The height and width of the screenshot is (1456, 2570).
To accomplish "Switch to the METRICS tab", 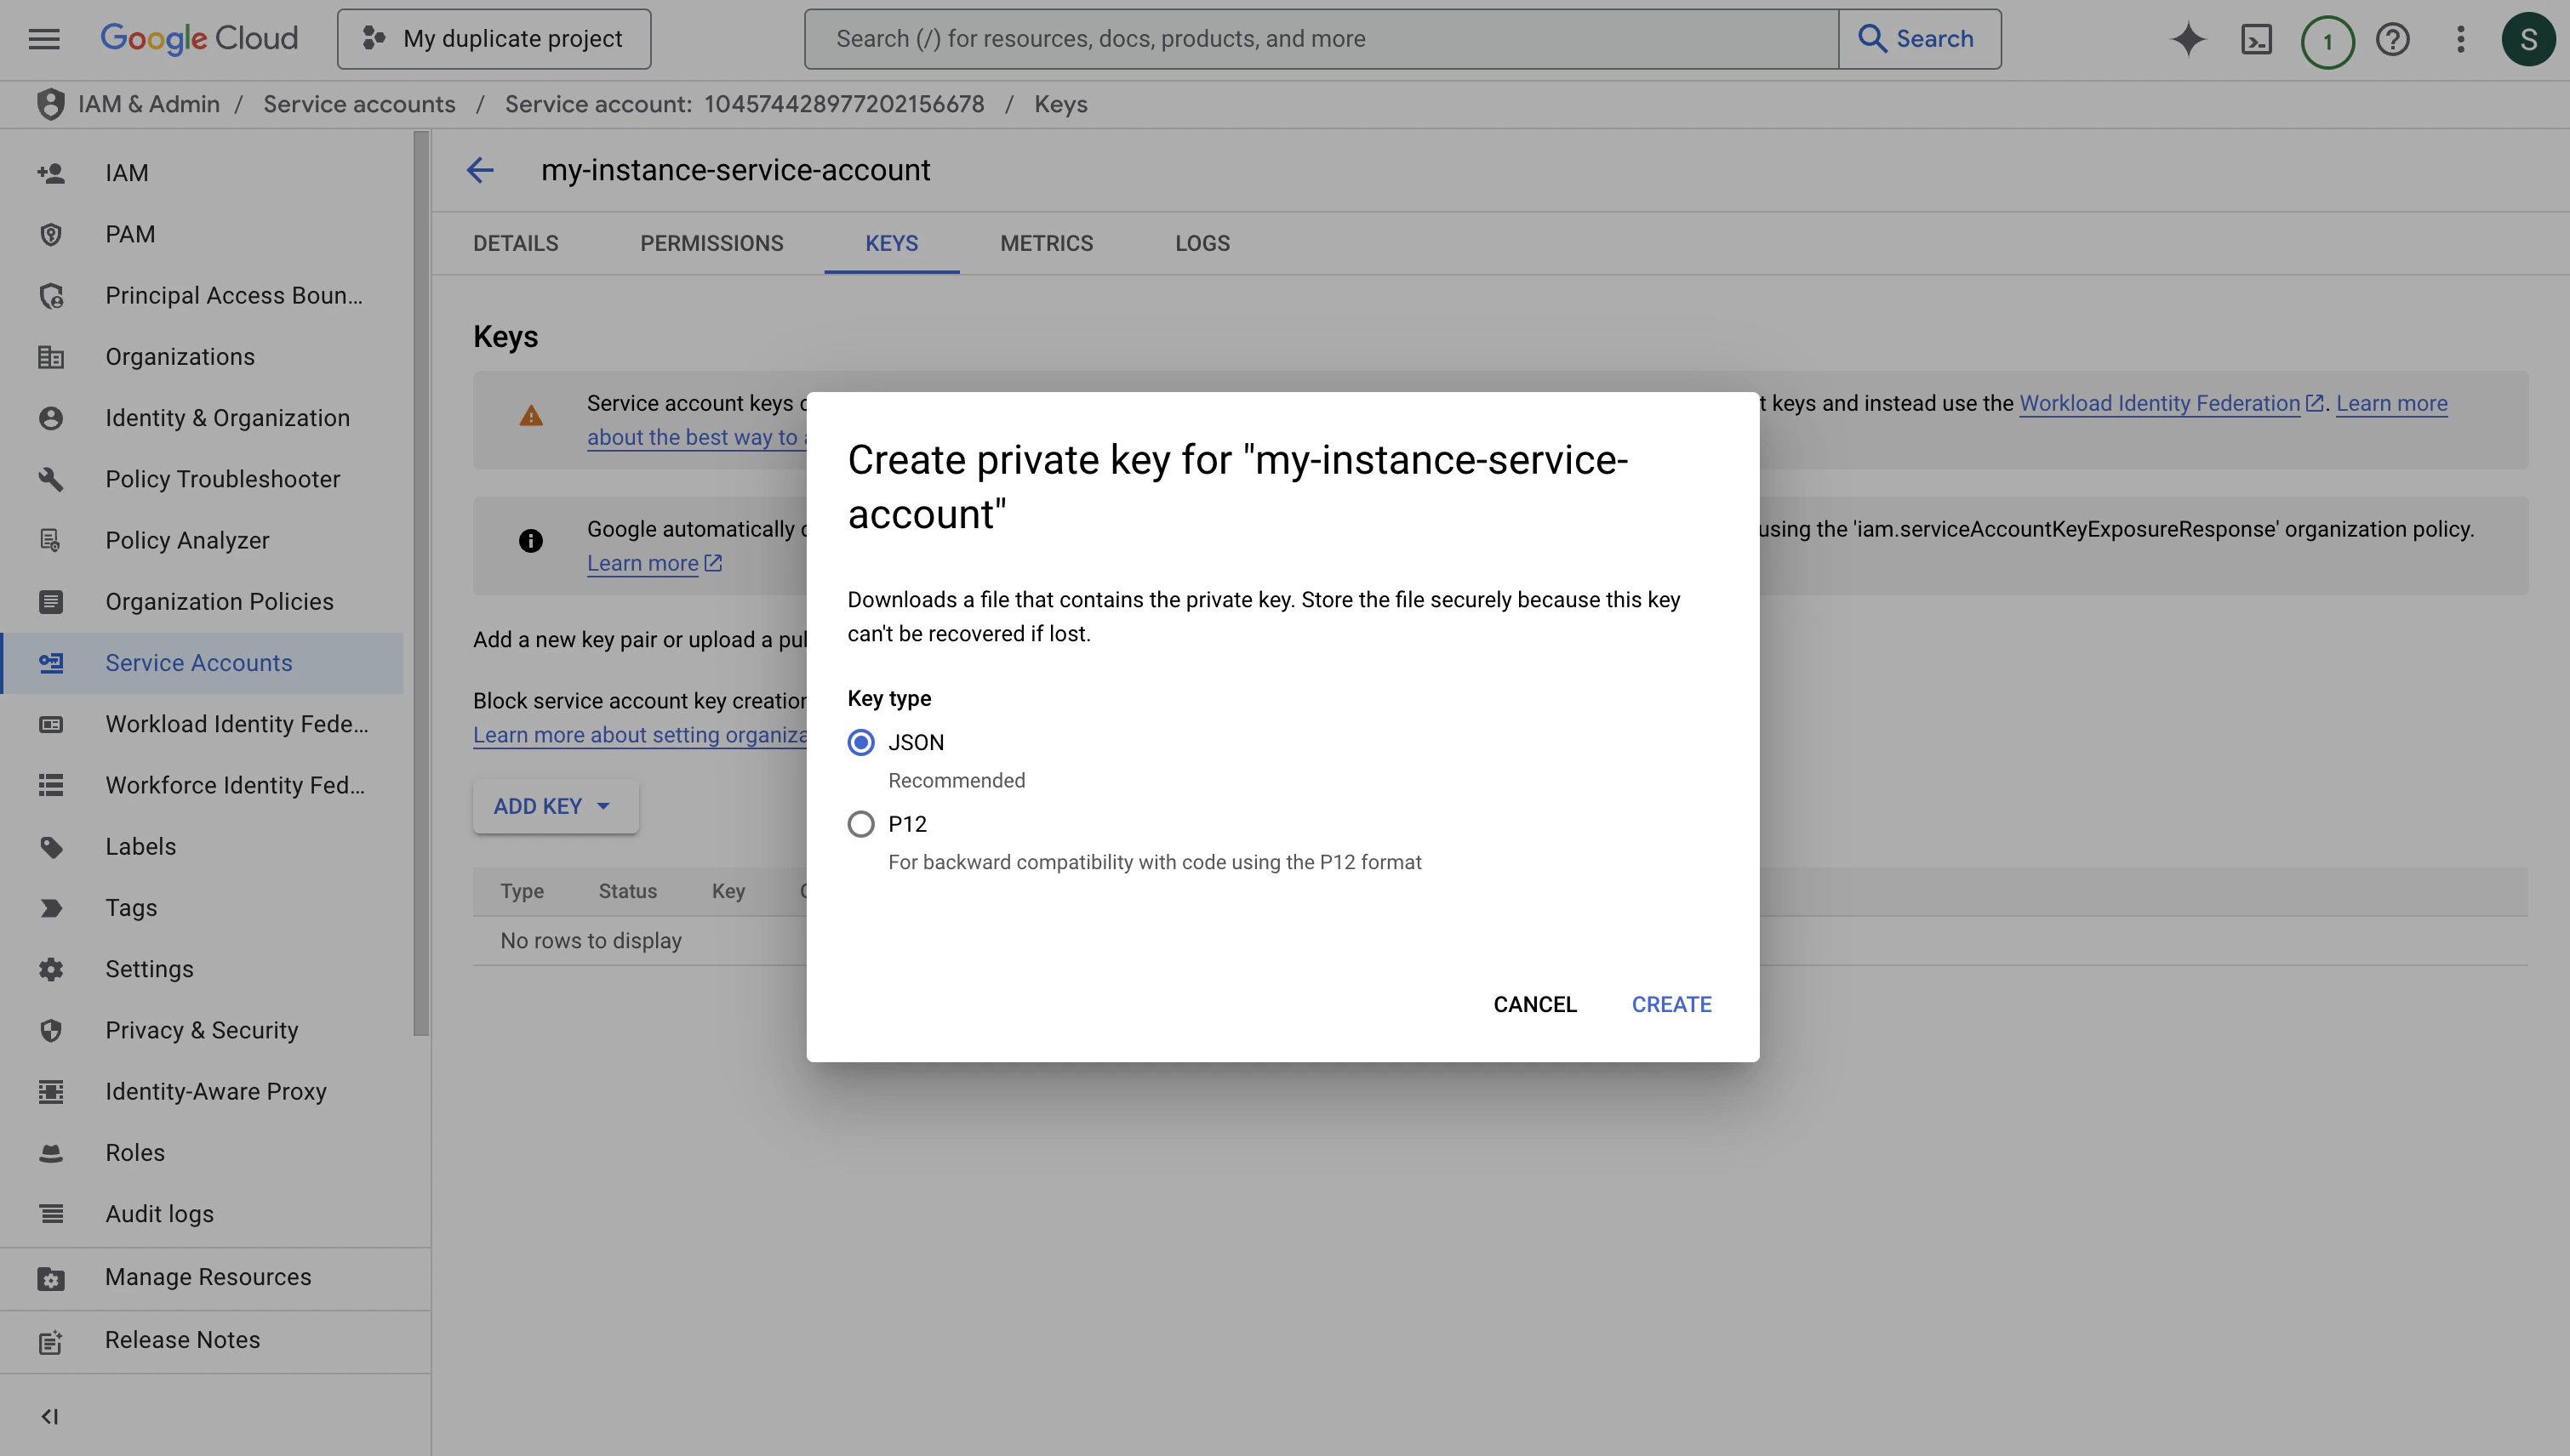I will [1047, 243].
